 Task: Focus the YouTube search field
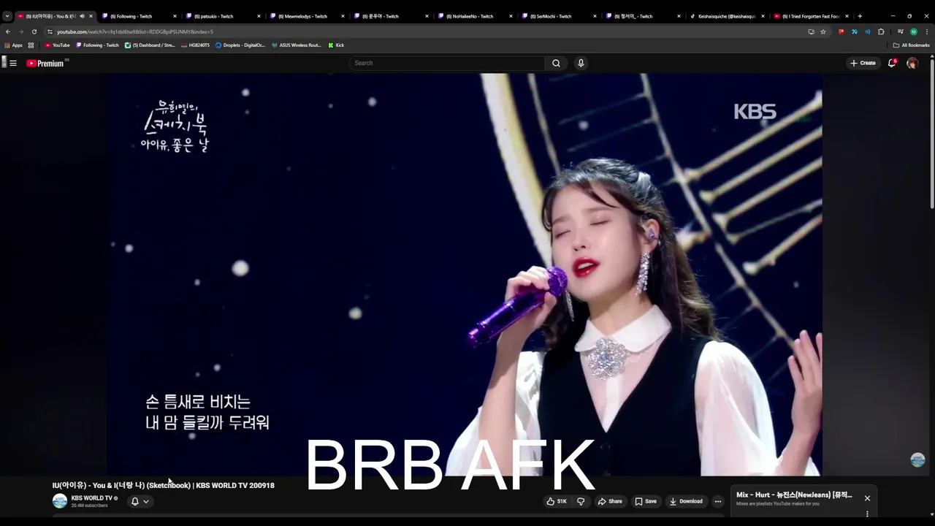[447, 63]
